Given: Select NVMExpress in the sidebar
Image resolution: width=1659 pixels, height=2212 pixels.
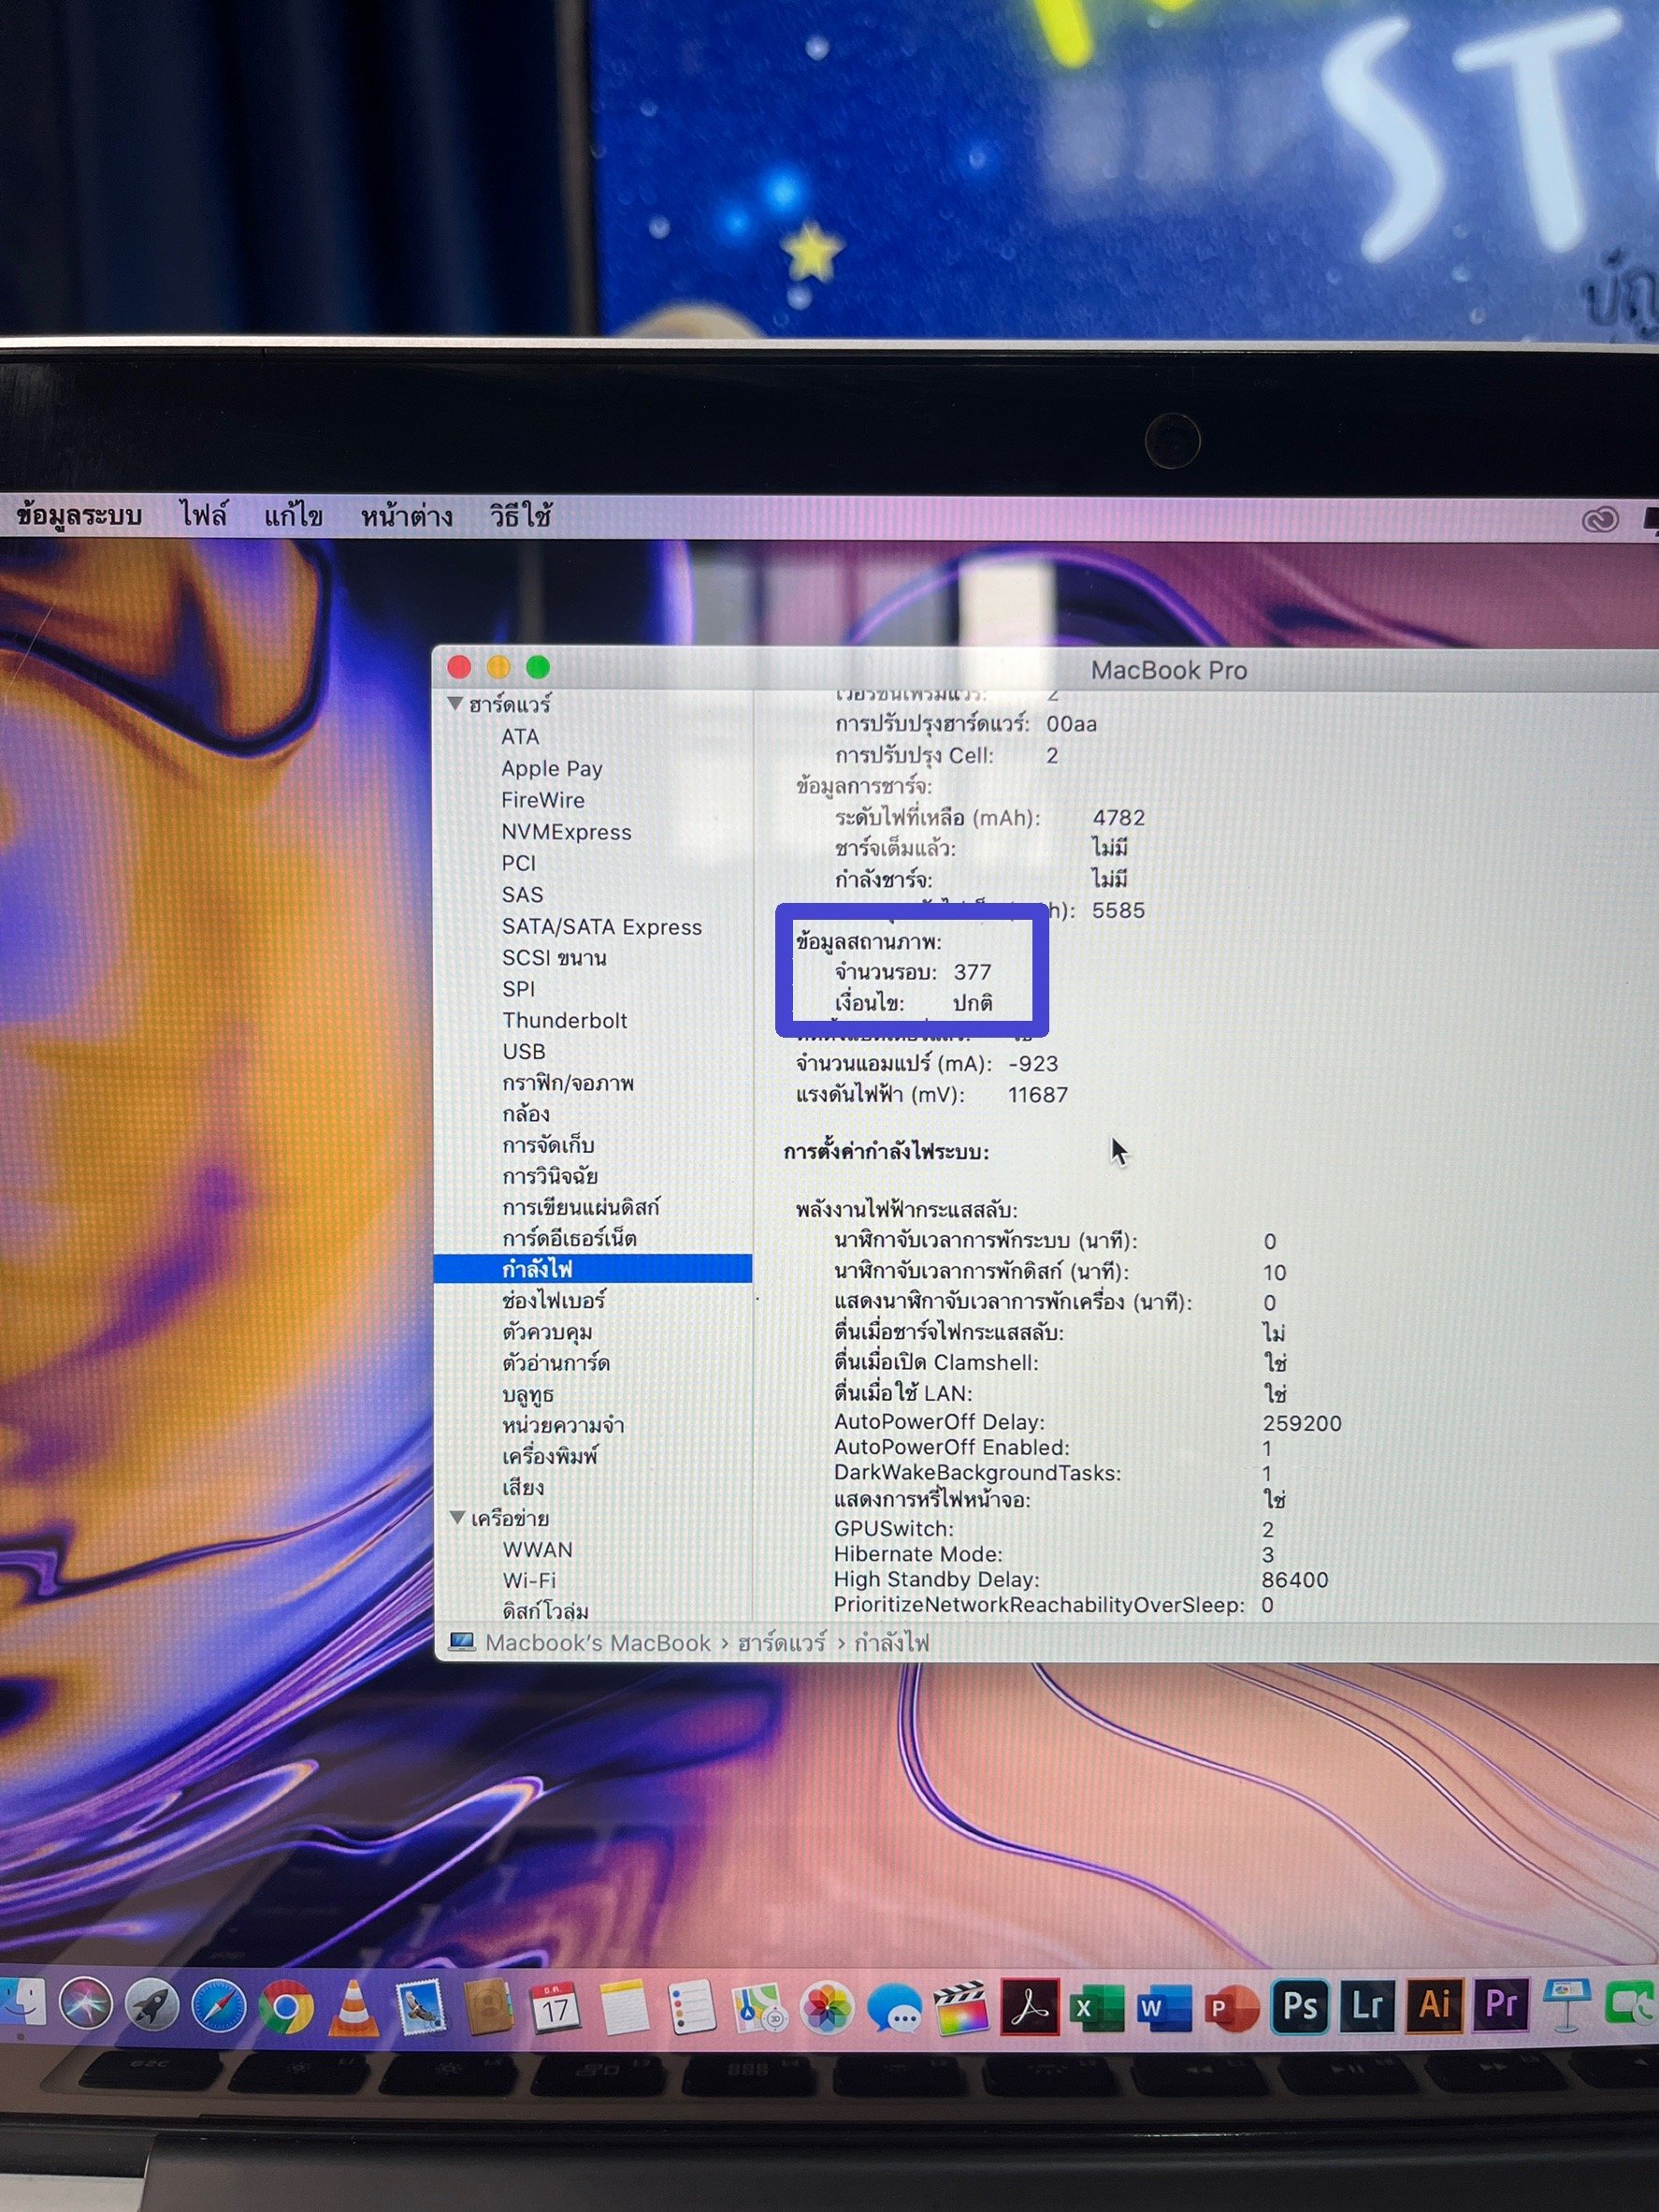Looking at the screenshot, I should tap(567, 832).
